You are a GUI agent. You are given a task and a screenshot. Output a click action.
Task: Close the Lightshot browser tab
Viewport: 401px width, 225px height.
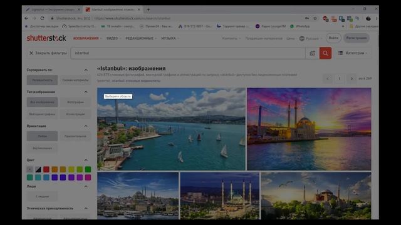pyautogui.click(x=79, y=9)
